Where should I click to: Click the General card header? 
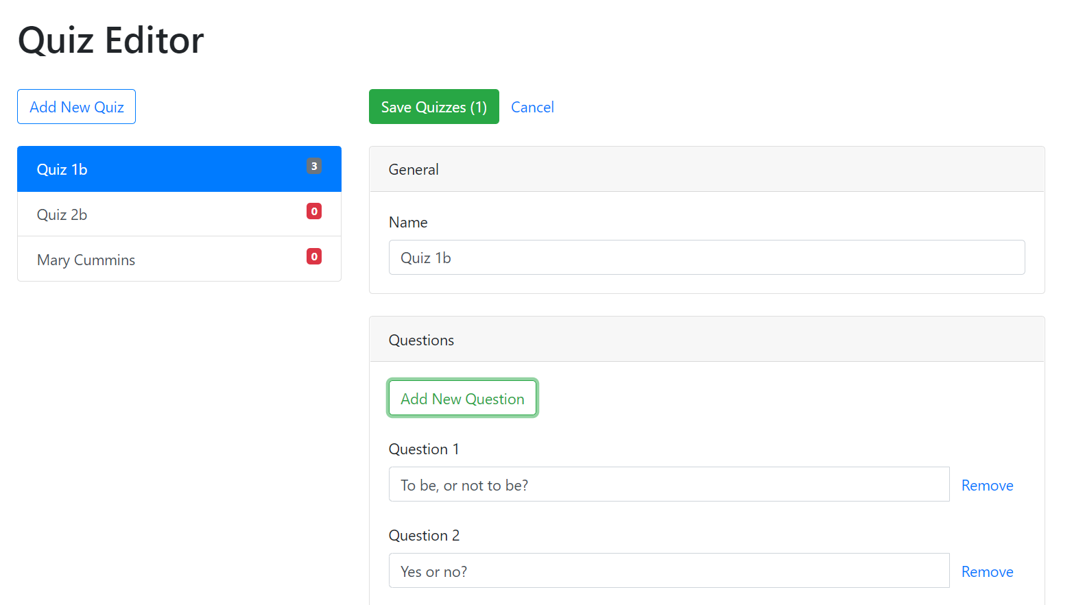706,169
